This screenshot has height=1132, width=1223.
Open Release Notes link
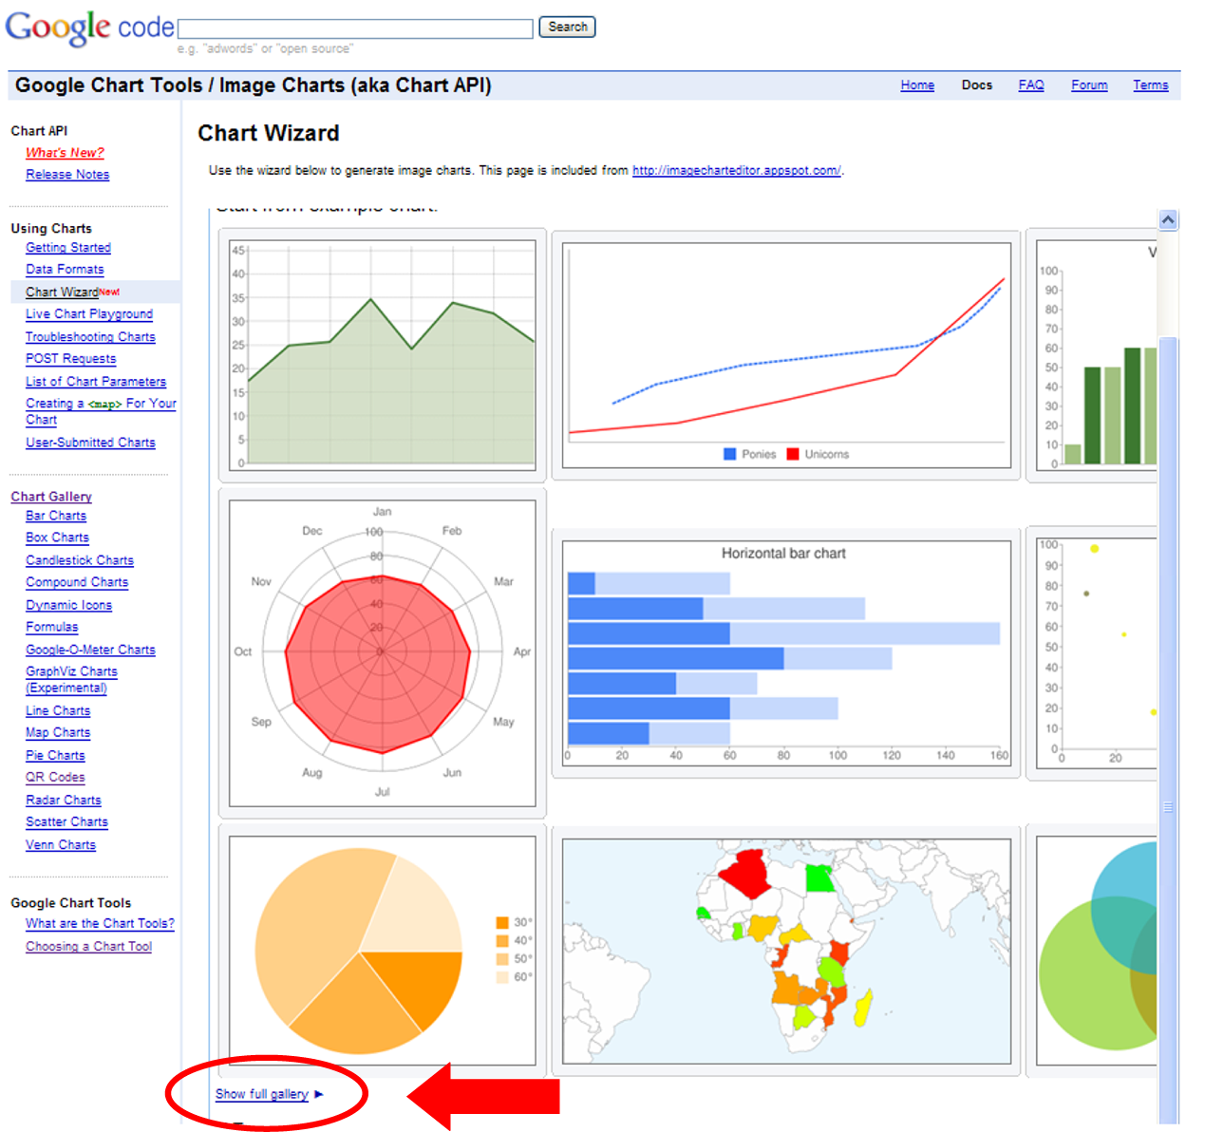pos(67,174)
